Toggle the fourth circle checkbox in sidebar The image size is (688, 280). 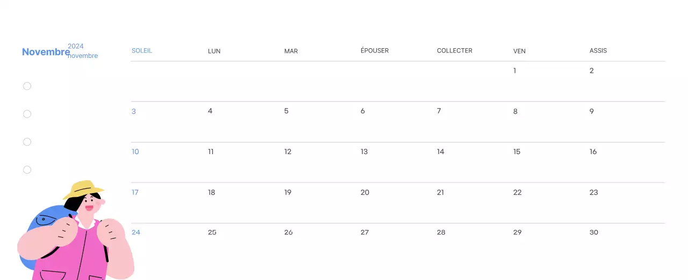point(27,170)
